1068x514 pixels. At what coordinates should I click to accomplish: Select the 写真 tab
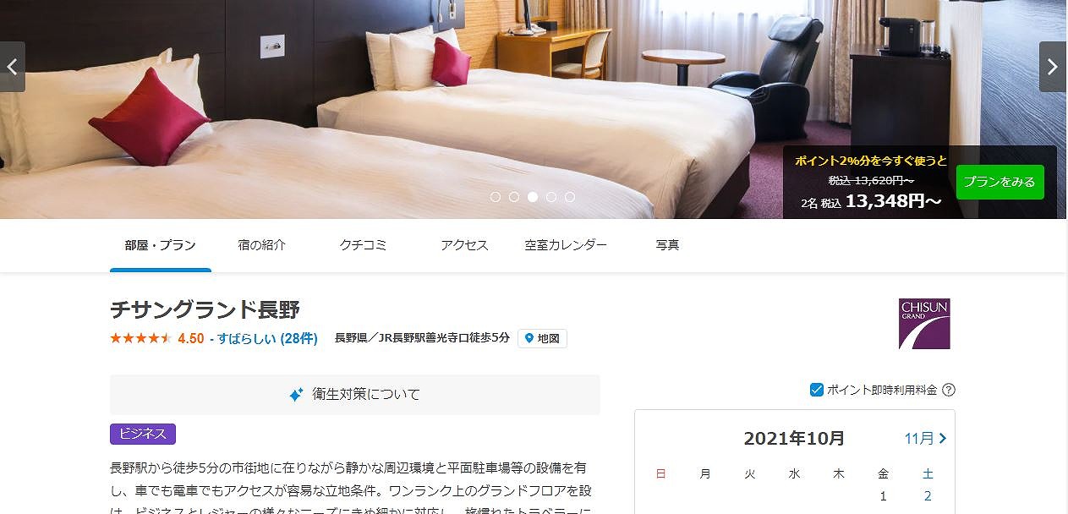click(x=667, y=245)
